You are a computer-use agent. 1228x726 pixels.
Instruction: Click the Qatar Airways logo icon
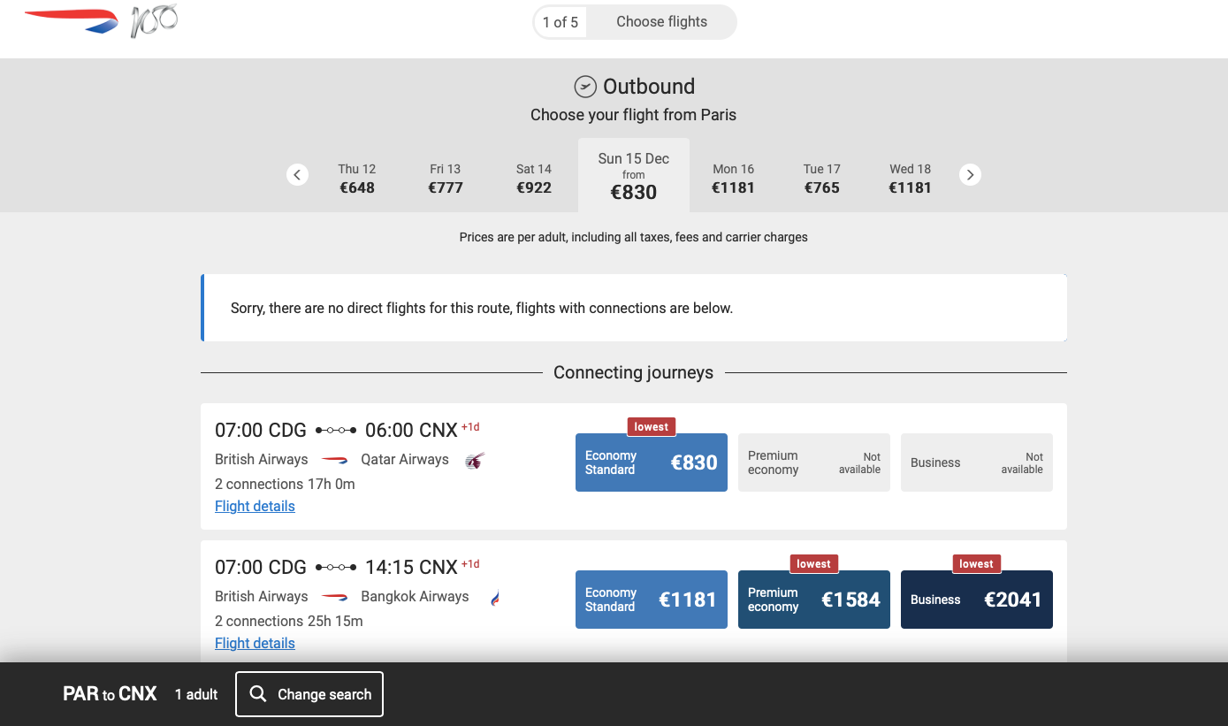pyautogui.click(x=475, y=461)
